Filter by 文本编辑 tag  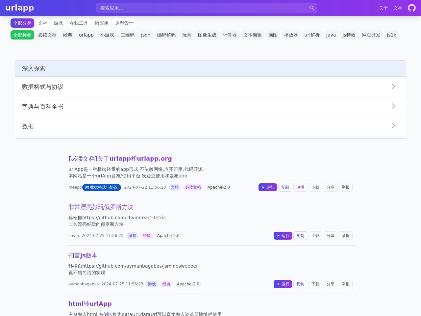coord(253,35)
